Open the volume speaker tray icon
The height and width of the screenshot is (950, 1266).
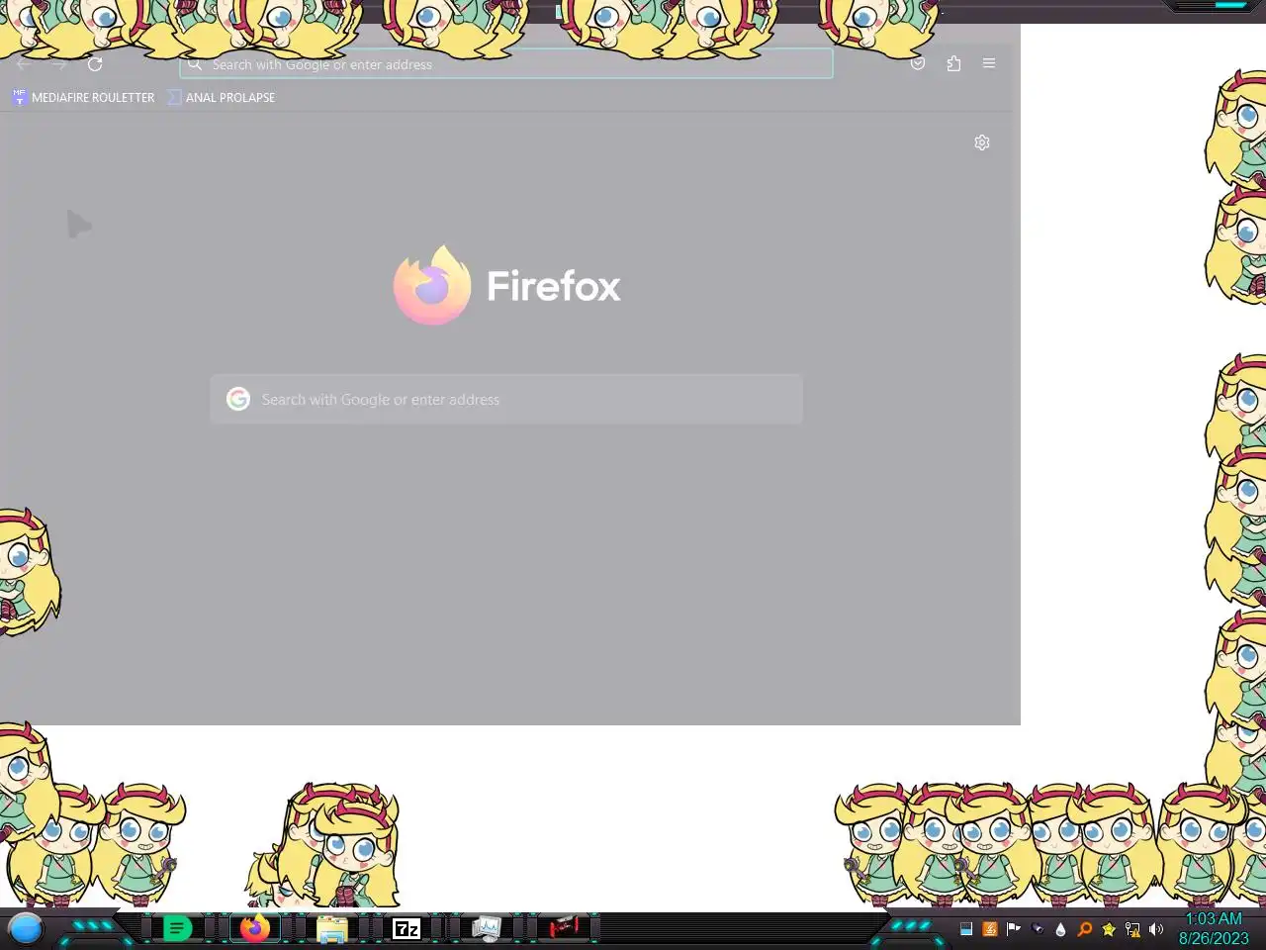coord(1156,929)
